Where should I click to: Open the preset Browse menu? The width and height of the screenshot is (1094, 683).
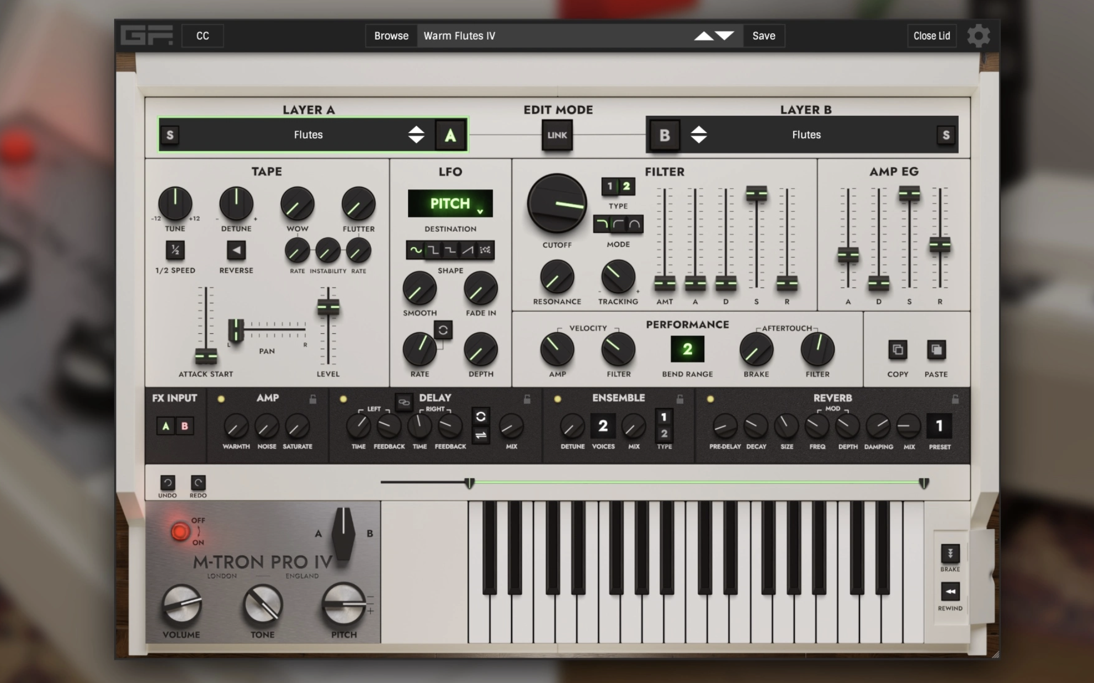click(x=391, y=36)
